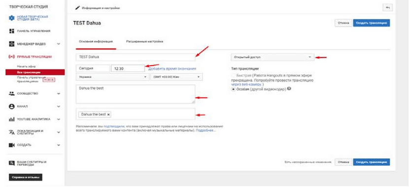Click ВАШИ СУБТИТРЫ И ПЕРЕВОДЫ label
This screenshot has height=187, width=409.
tap(32, 163)
